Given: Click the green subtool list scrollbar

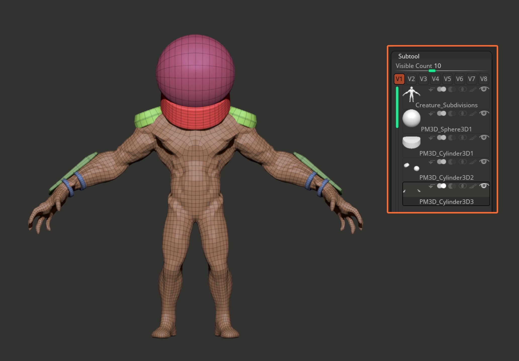Looking at the screenshot, I should (397, 107).
